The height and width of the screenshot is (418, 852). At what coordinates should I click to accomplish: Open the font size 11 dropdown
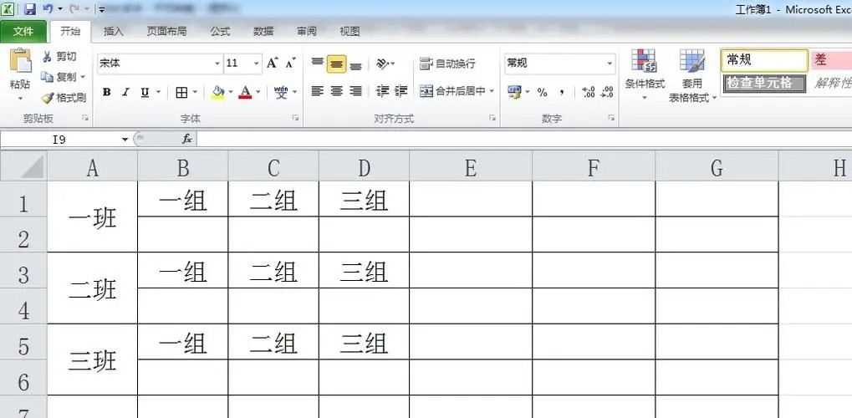(x=257, y=64)
